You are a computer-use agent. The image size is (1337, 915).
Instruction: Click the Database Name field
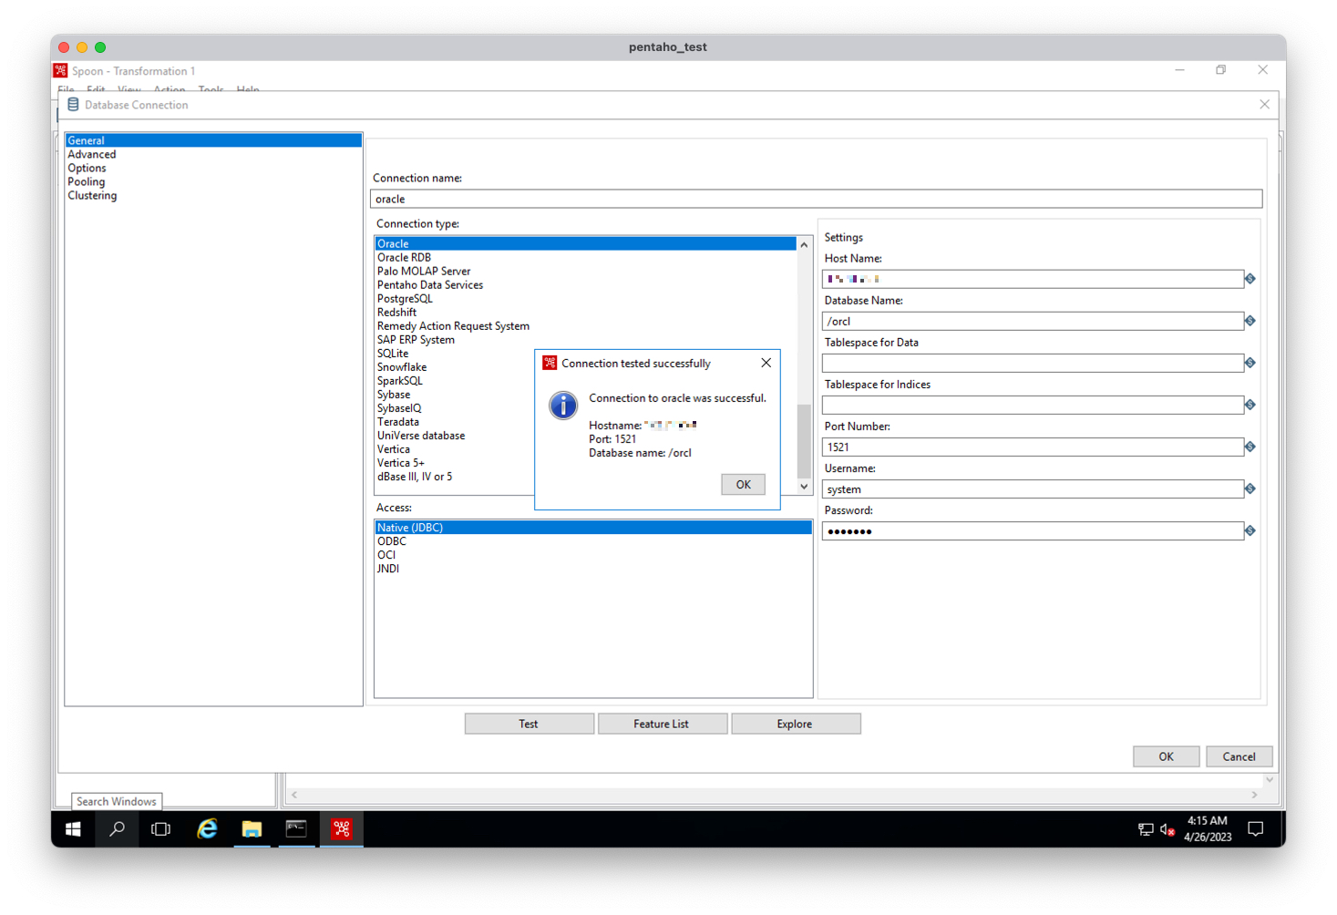point(1033,321)
